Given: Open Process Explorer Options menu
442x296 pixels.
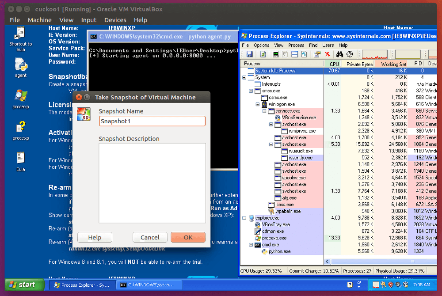Looking at the screenshot, I should click(x=261, y=45).
